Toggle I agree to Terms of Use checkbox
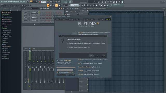Screen dimensions: 166x93 point(58,72)
